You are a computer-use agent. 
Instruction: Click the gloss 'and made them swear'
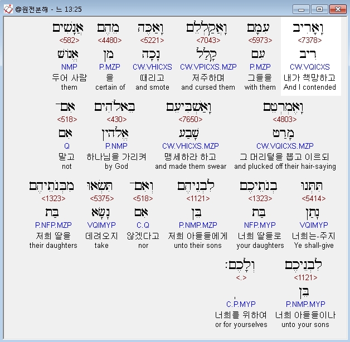(x=191, y=166)
